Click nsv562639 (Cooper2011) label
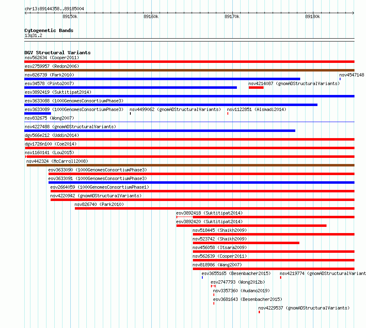 (x=220, y=256)
